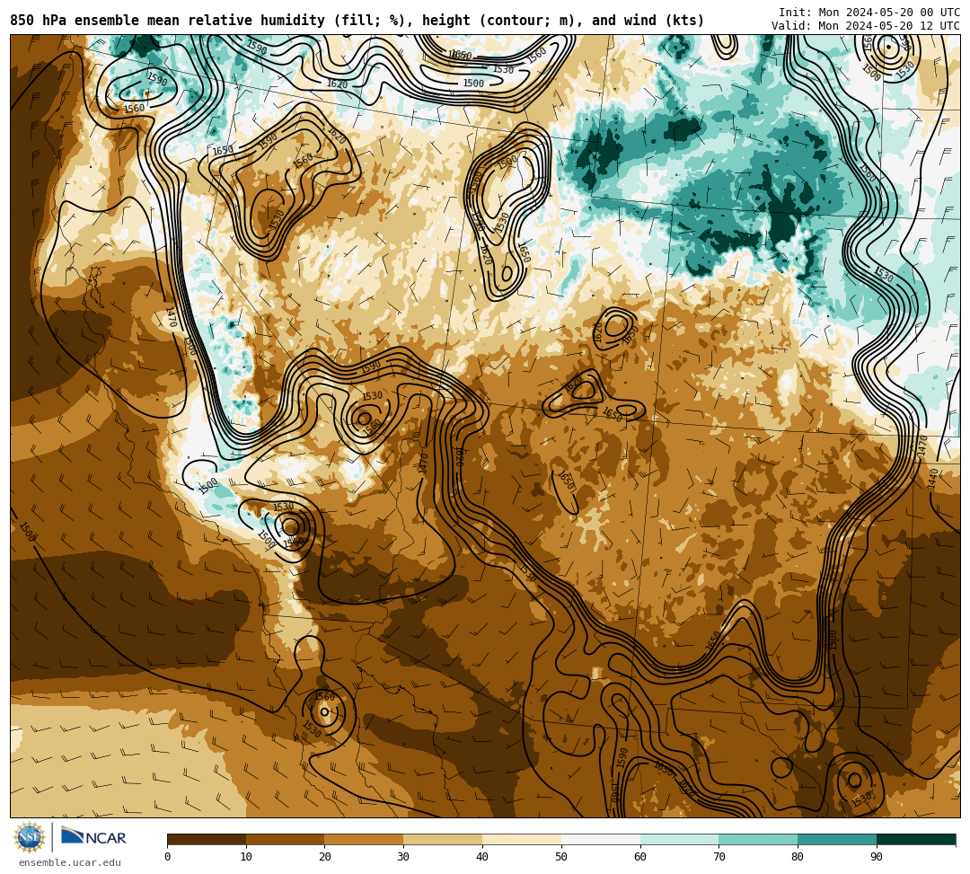Screen dimensions: 970x874
Task: Click the 1440 contour label at right edge
Action: [933, 479]
